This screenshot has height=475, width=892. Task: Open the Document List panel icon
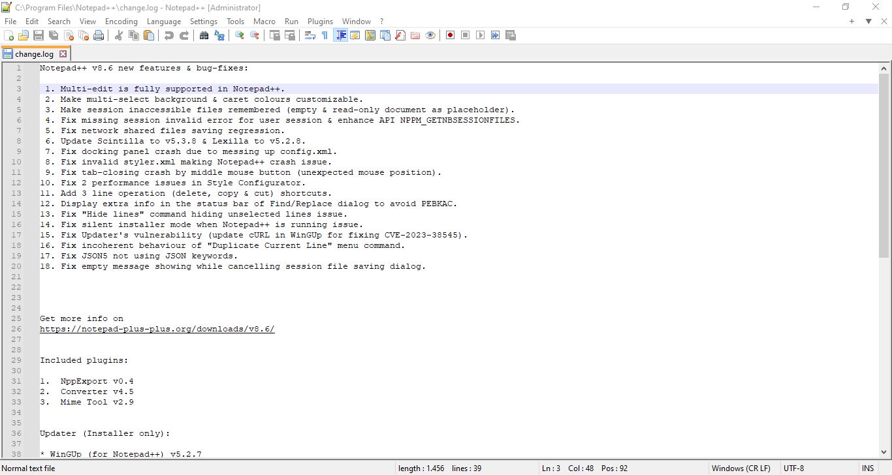pyautogui.click(x=385, y=35)
